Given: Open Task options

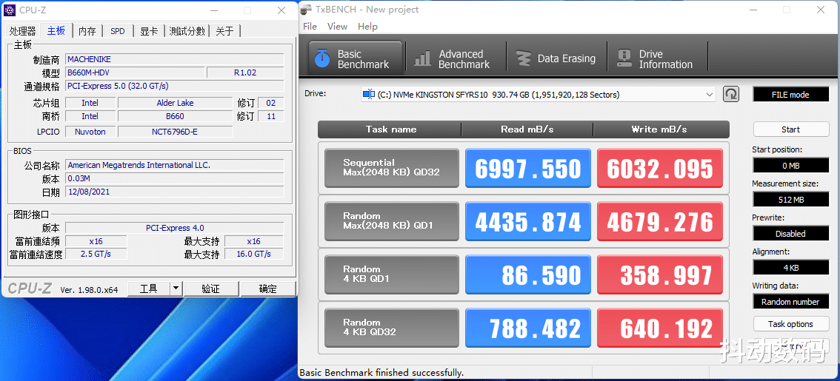Looking at the screenshot, I should coord(790,324).
